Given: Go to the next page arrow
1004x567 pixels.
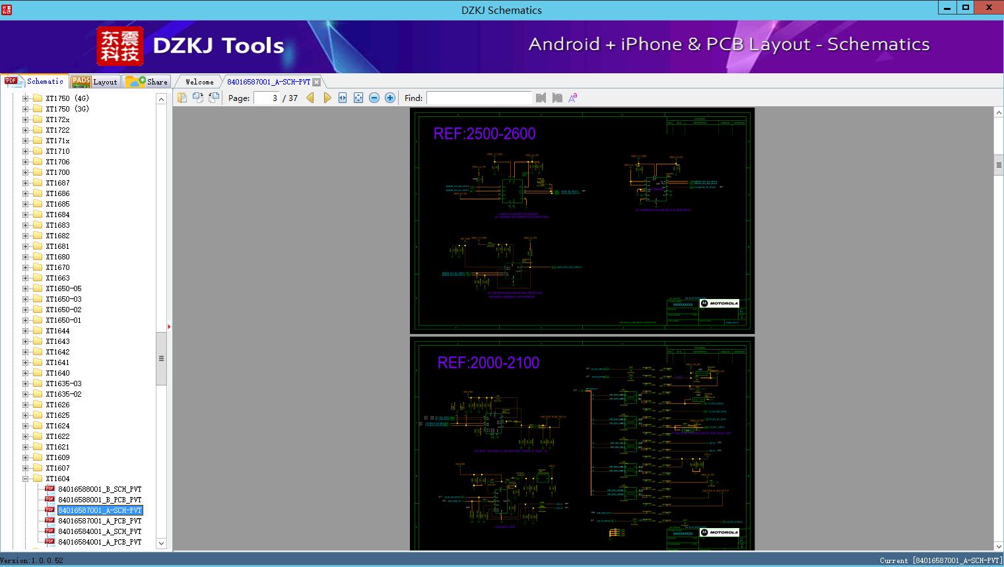Looking at the screenshot, I should point(327,98).
